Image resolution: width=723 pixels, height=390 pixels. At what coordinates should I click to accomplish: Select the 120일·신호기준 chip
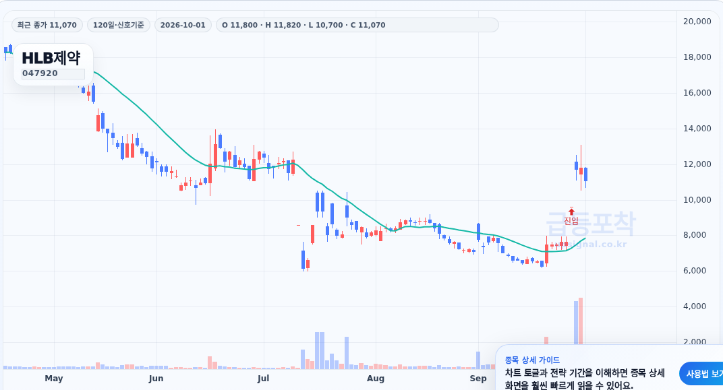[119, 25]
